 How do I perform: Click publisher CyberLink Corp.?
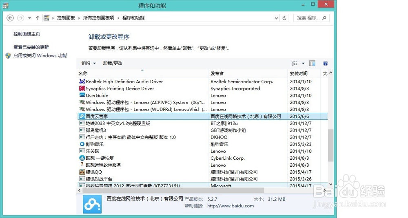[x=228, y=158]
